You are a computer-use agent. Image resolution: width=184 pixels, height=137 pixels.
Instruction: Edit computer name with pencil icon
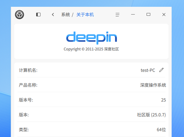pos(161,70)
